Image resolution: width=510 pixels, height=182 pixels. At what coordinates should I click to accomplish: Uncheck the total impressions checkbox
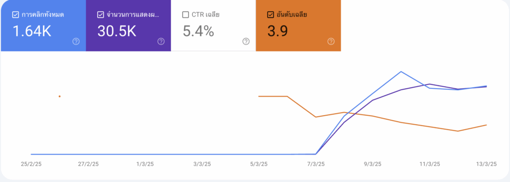[101, 14]
